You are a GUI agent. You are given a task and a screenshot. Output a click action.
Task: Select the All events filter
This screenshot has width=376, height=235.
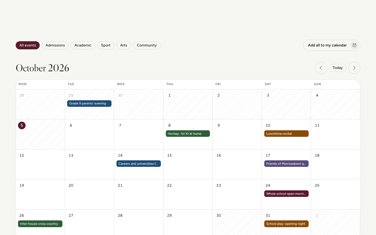coord(28,45)
